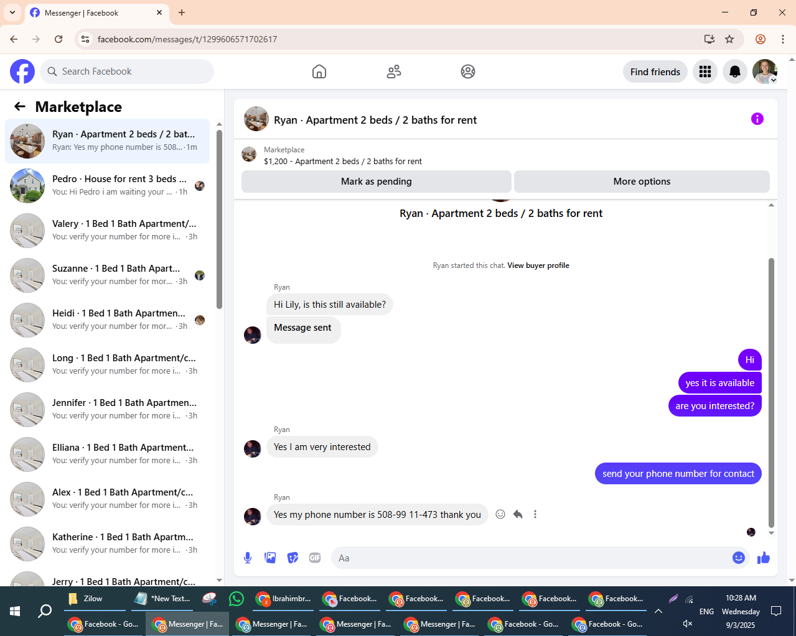Screen dimensions: 796x636
Task: Open the Groups icon in top navigation
Action: (468, 71)
